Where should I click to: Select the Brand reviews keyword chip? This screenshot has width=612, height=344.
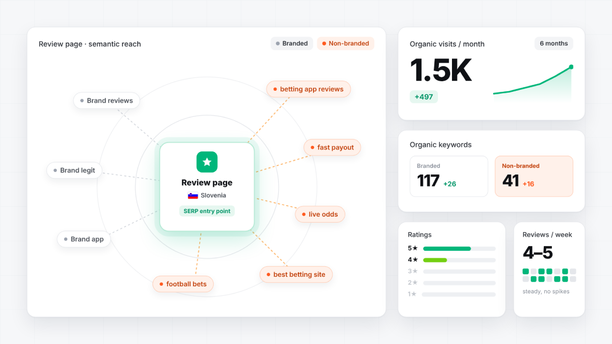click(x=106, y=100)
